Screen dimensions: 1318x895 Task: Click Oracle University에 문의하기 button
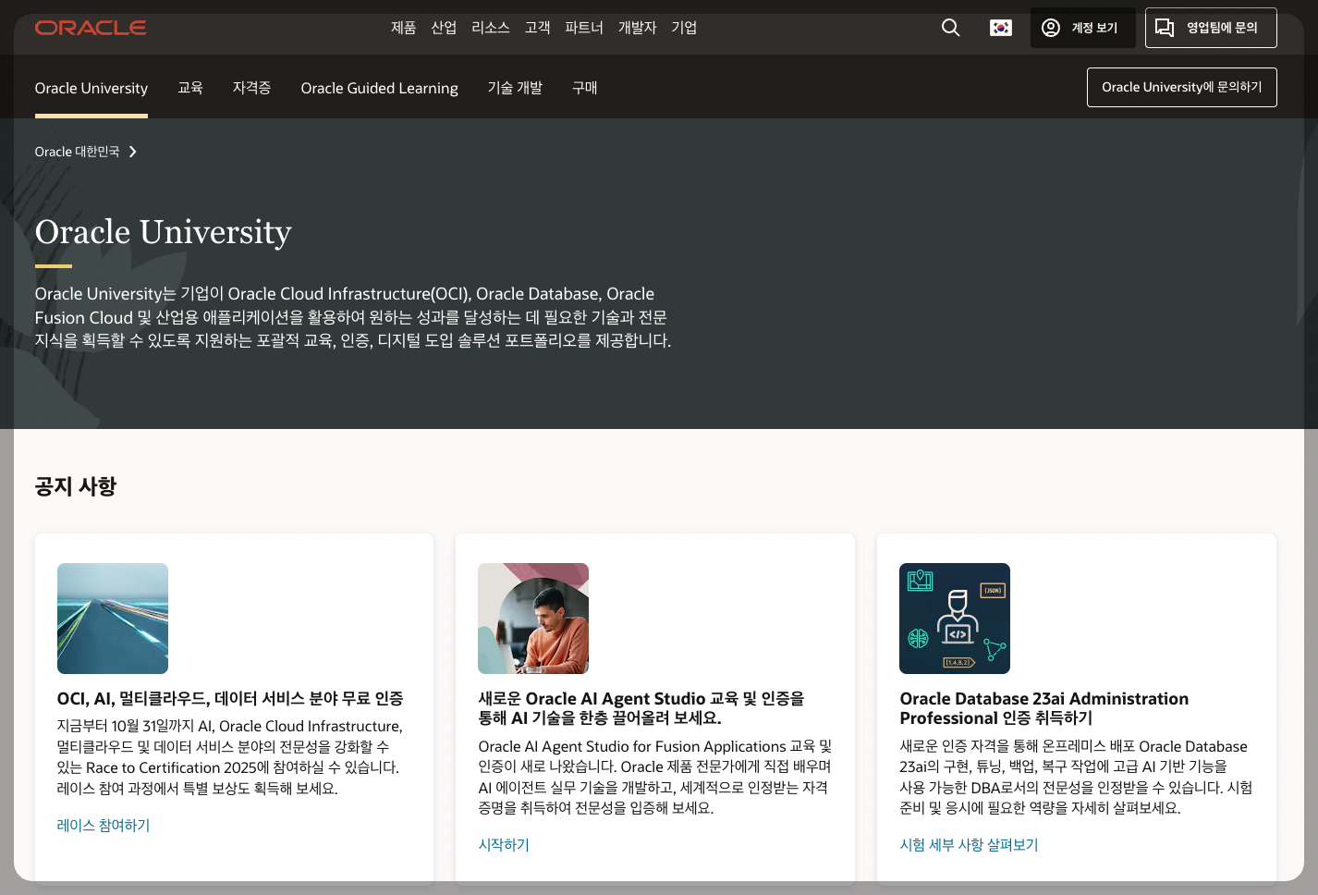[x=1181, y=87]
